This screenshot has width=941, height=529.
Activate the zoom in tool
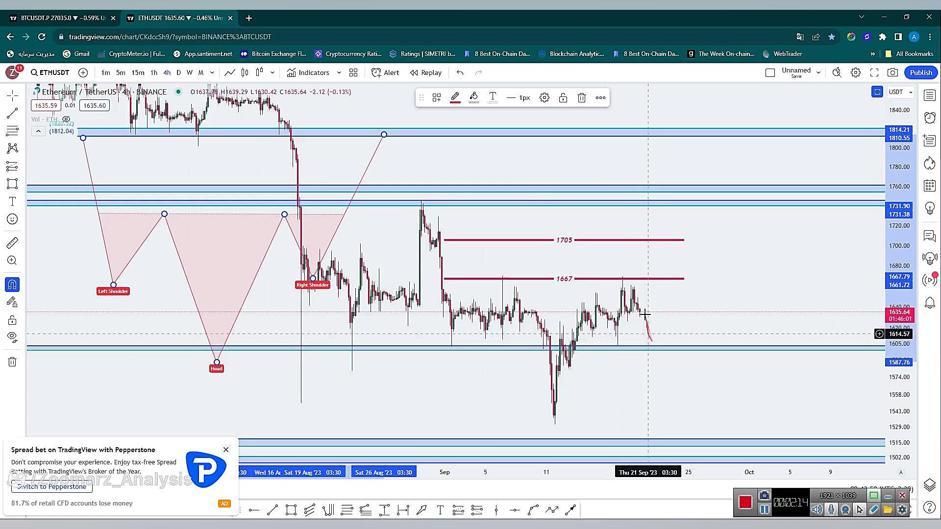(12, 260)
